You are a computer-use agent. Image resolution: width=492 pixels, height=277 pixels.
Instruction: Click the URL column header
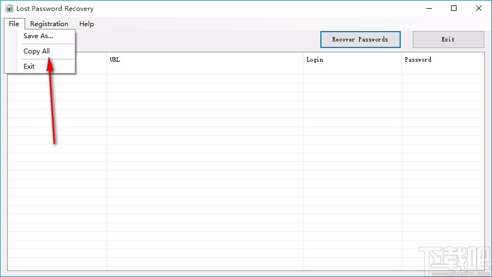pyautogui.click(x=204, y=59)
